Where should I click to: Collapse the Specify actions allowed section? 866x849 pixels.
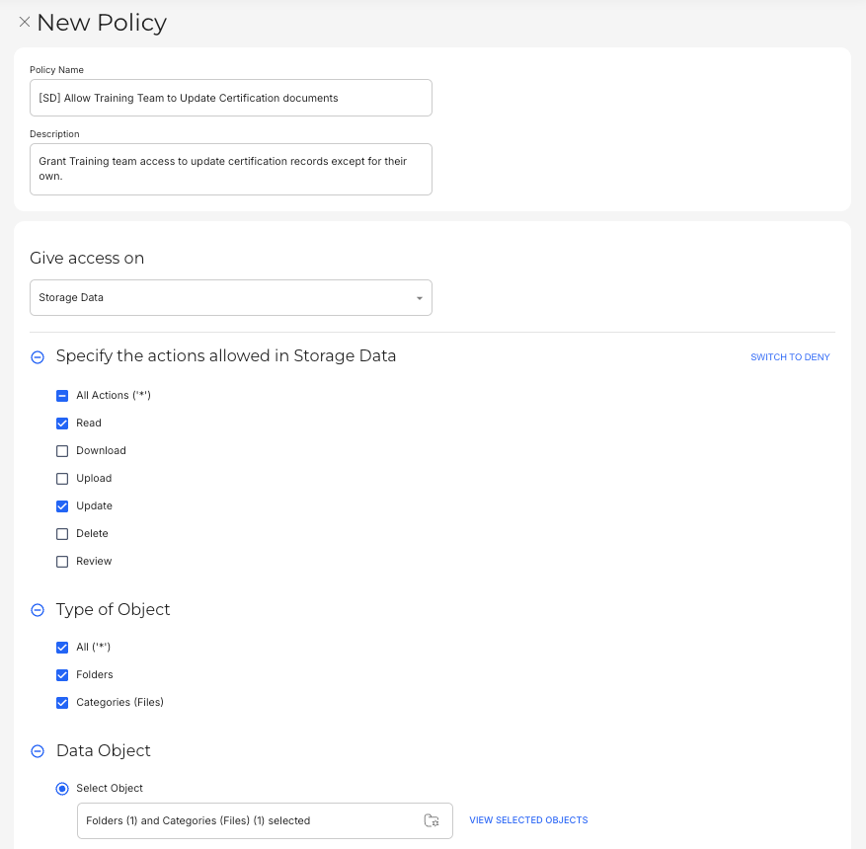[x=38, y=357]
